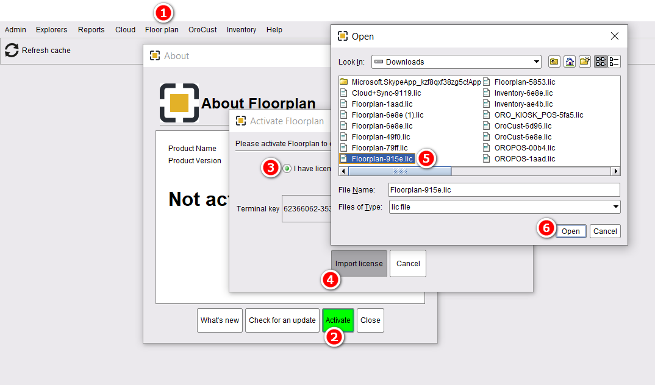Select file Inventory-ae4b.lic
655x385 pixels.
click(523, 104)
